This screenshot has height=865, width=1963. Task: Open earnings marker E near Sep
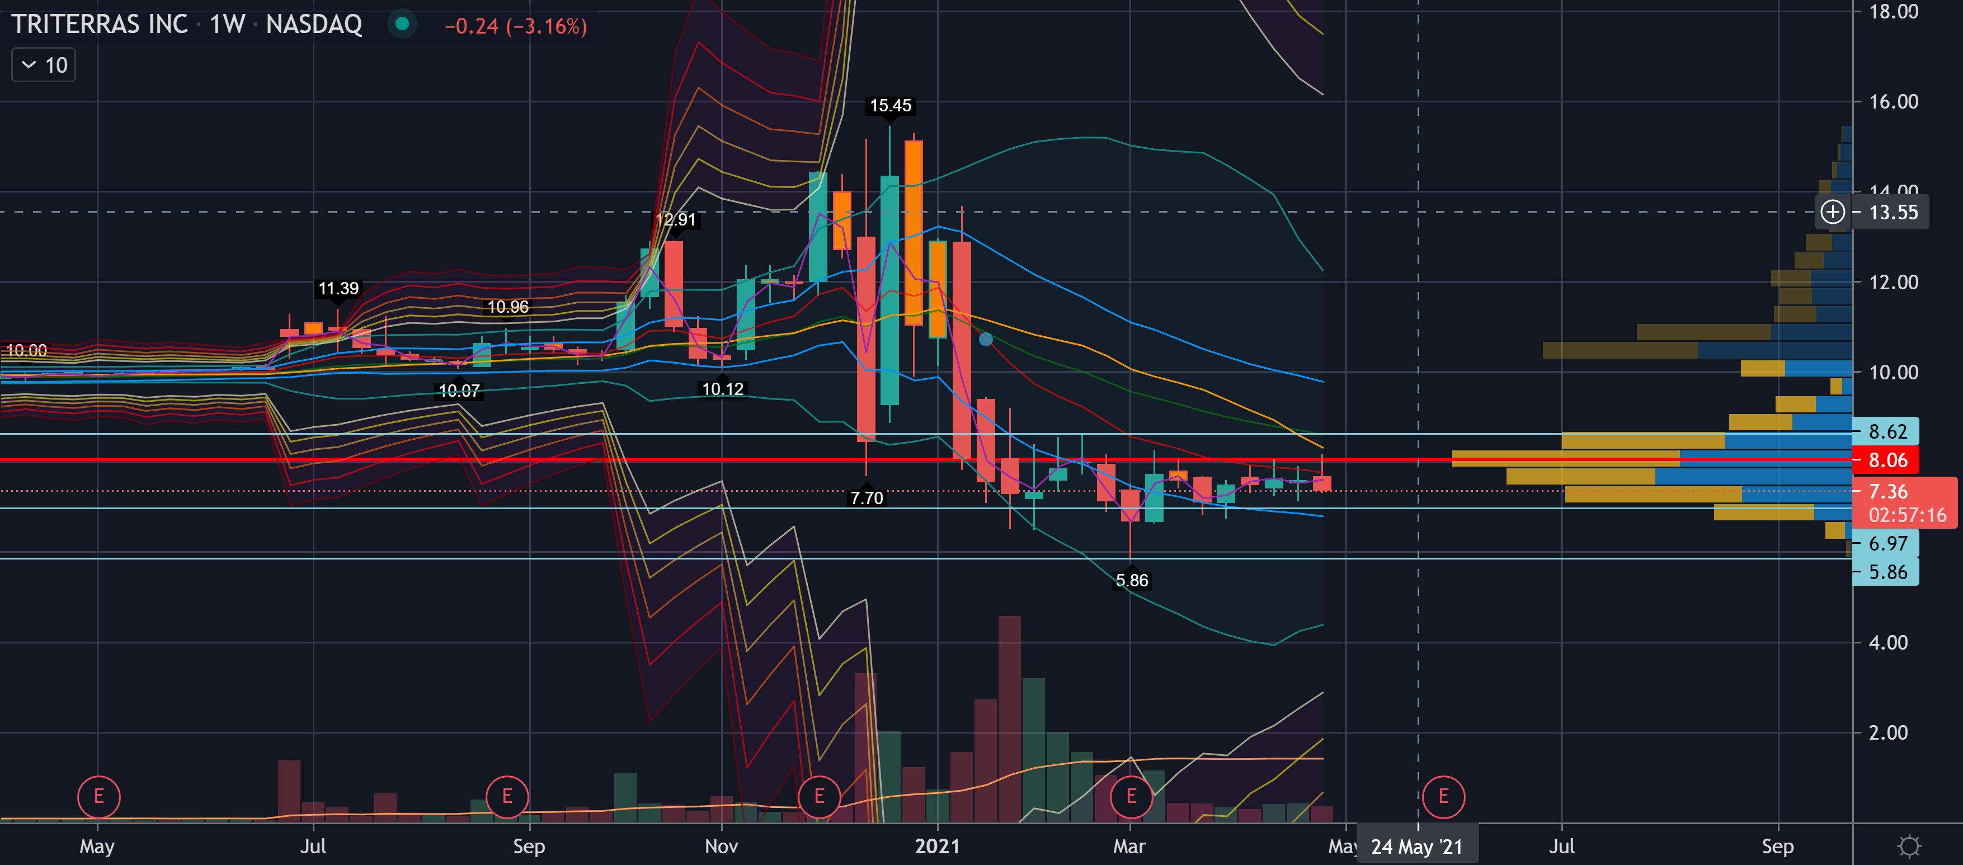pyautogui.click(x=507, y=796)
